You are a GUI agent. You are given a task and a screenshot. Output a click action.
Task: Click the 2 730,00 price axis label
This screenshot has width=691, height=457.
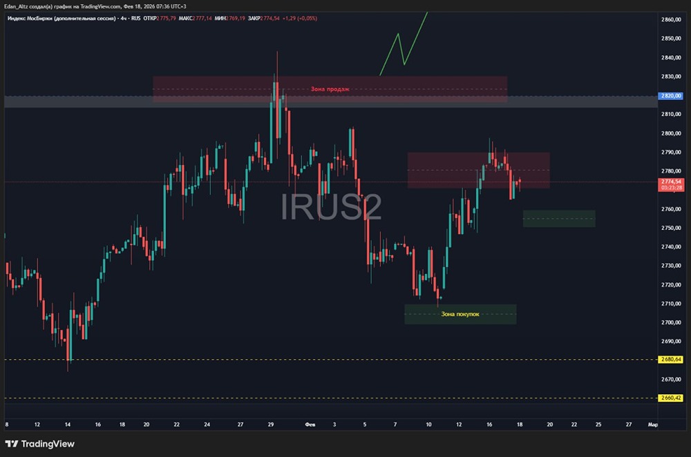coord(671,266)
